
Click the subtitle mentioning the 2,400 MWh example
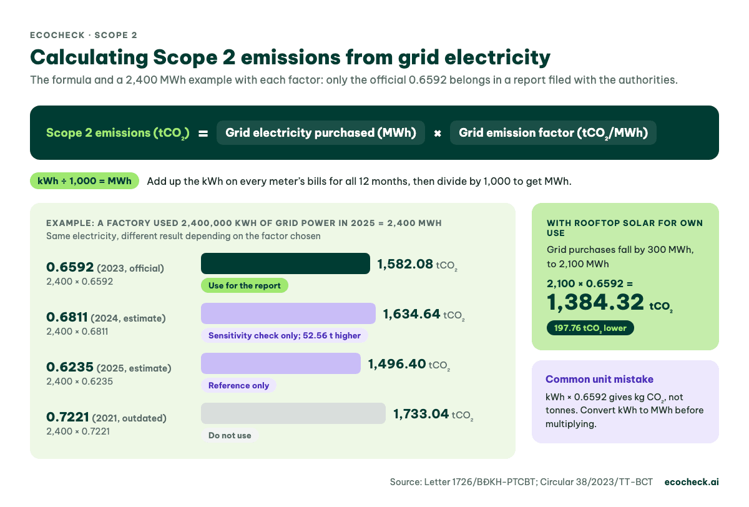pyautogui.click(x=354, y=81)
